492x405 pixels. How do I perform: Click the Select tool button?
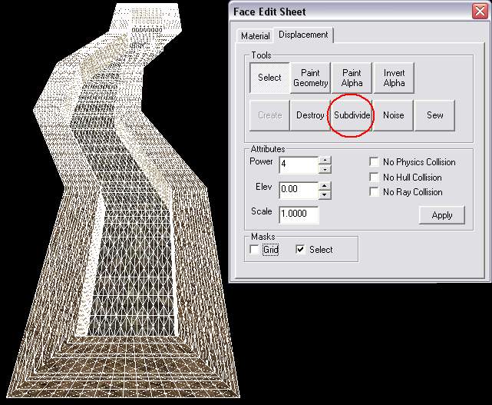[269, 78]
